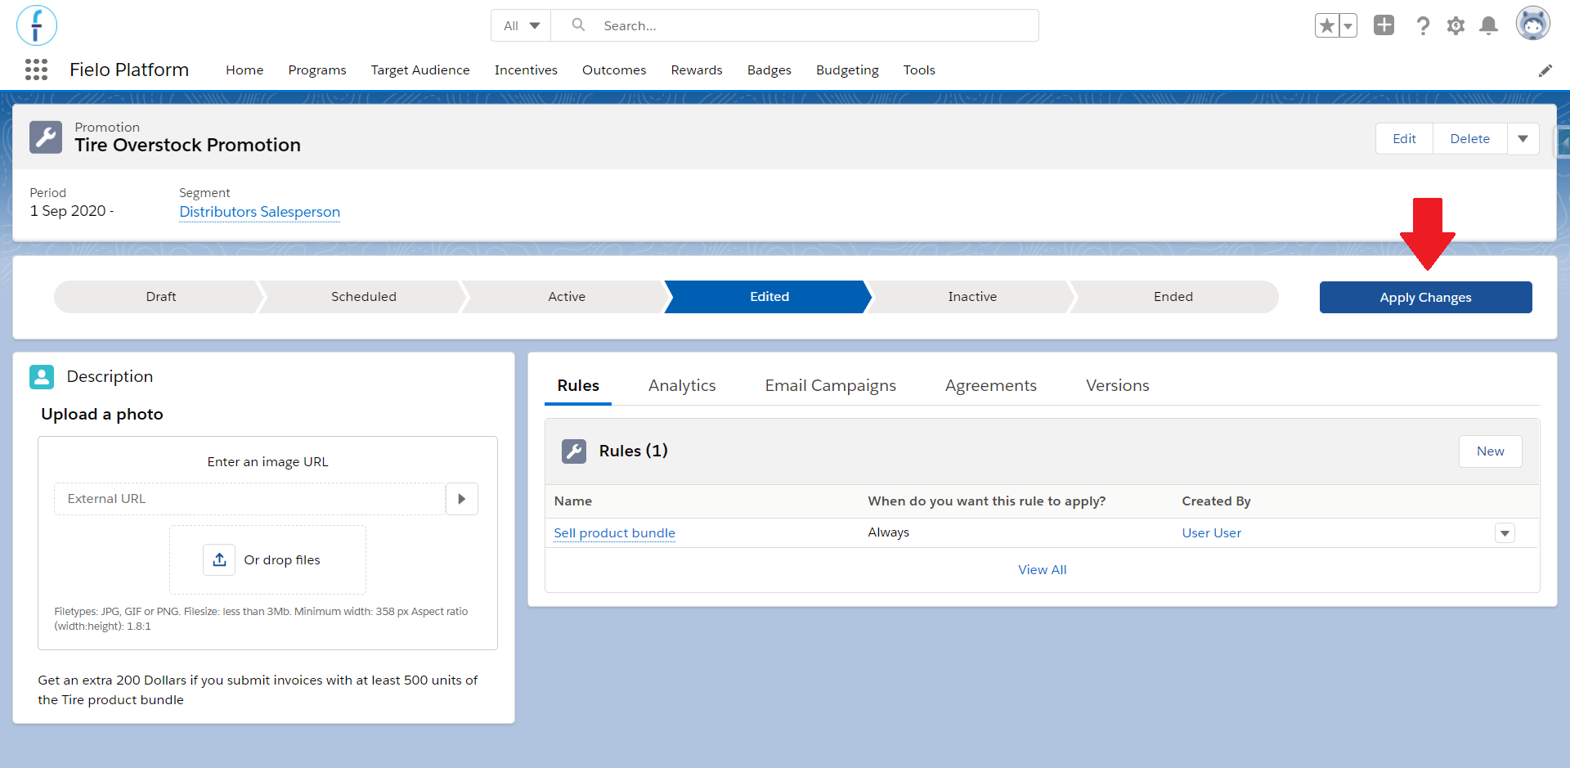Focus the global Search field

(x=795, y=25)
